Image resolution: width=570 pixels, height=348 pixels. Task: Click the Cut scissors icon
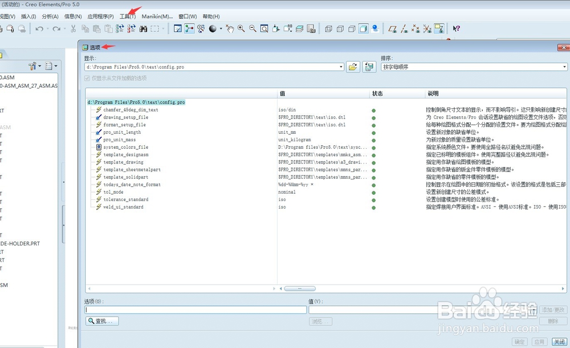74,28
